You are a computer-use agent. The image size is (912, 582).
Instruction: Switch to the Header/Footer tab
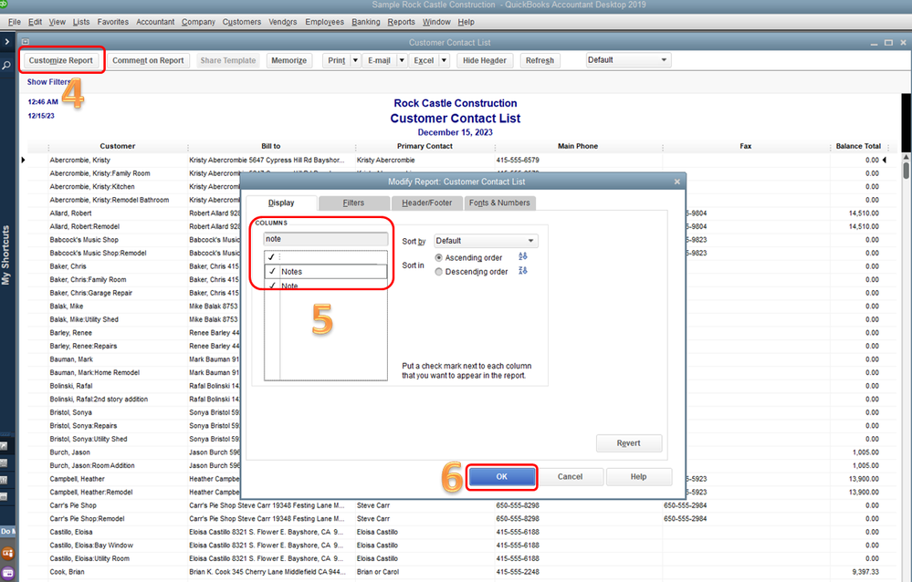point(427,203)
